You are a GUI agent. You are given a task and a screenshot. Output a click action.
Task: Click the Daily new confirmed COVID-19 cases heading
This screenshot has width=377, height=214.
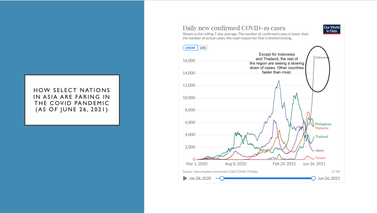pos(234,28)
